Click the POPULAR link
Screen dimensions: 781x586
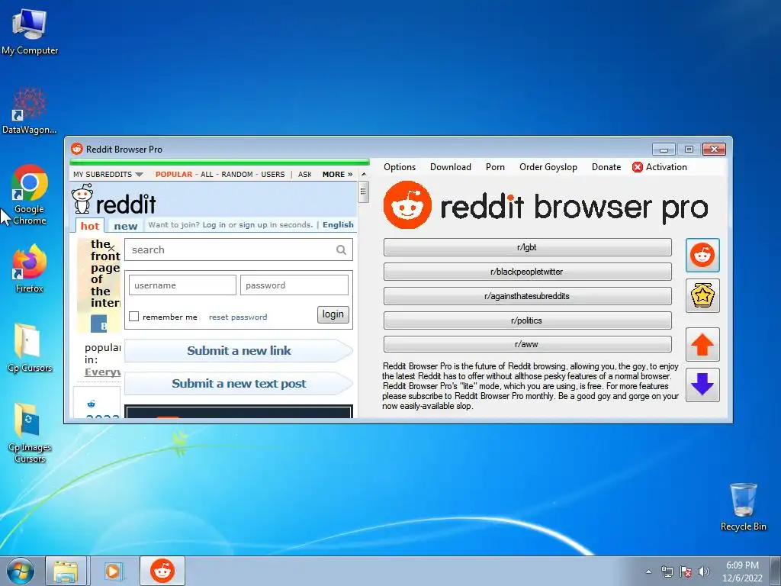(x=174, y=175)
